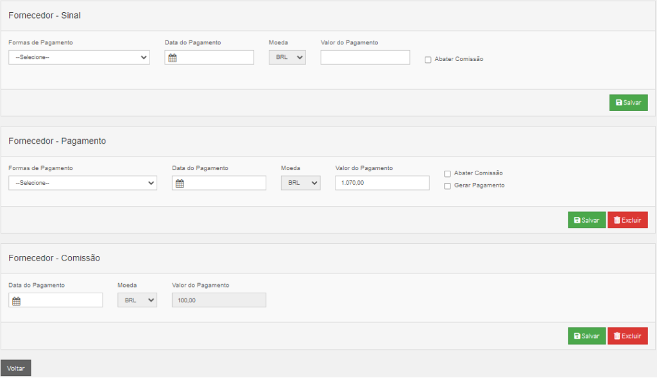Open the BRL Moeda dropdown in Pagamento section

[300, 183]
